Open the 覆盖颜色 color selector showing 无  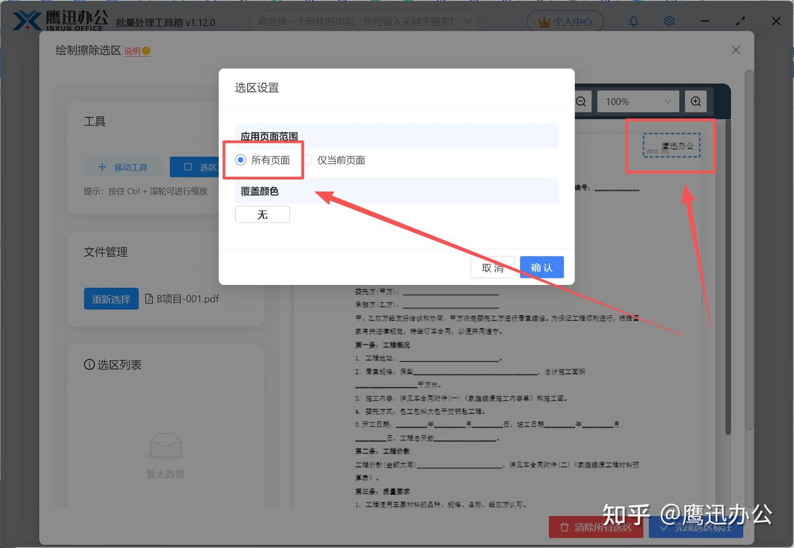click(x=262, y=214)
